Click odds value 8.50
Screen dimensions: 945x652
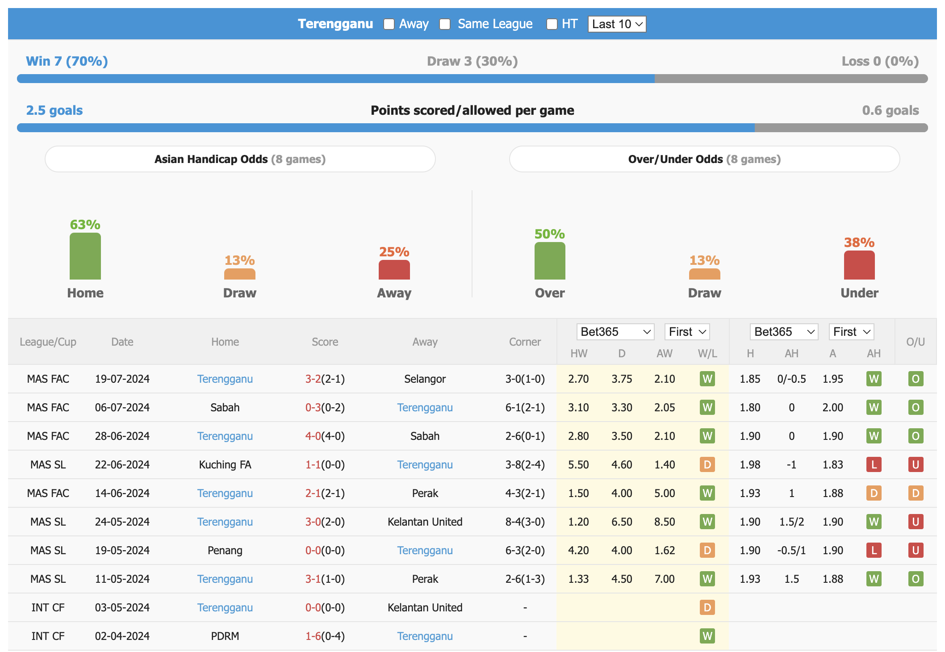[x=665, y=522]
